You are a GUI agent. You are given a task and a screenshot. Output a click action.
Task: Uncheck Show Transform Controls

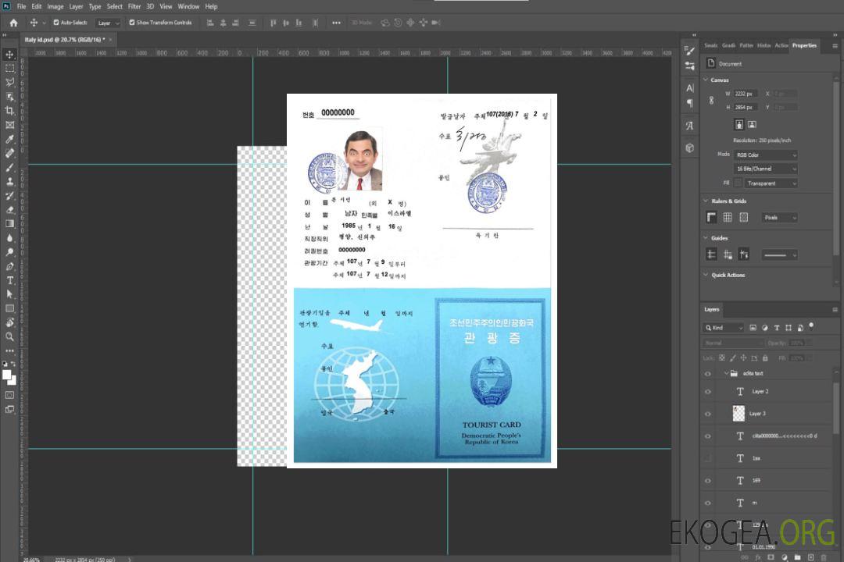pyautogui.click(x=132, y=23)
